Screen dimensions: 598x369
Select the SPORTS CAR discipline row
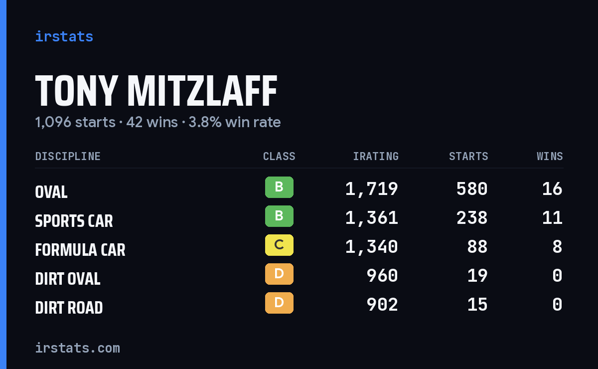[x=299, y=218]
